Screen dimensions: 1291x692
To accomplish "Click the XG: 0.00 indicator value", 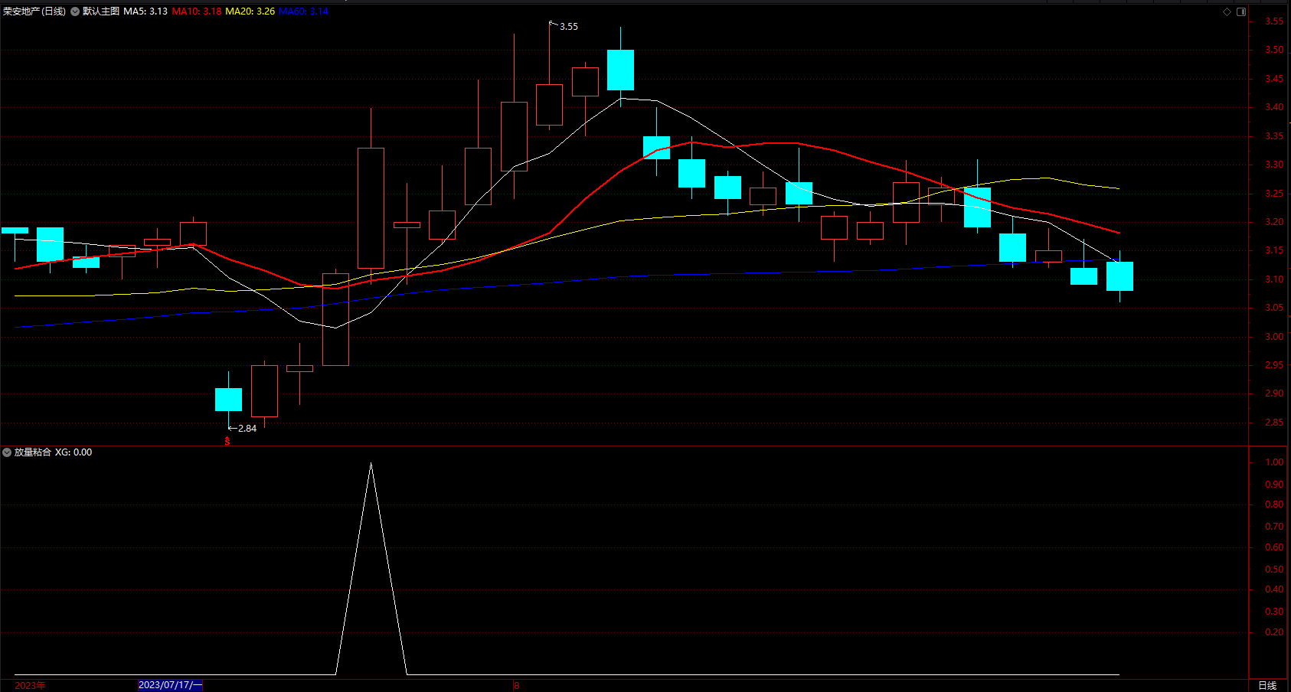I will pos(74,452).
